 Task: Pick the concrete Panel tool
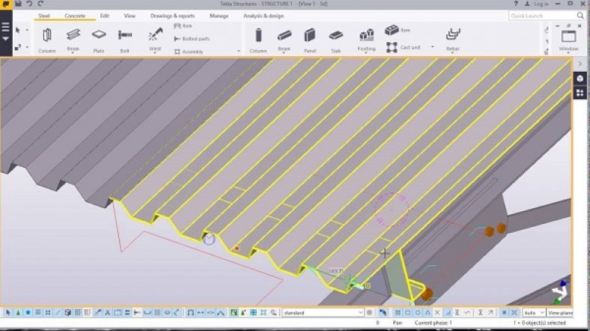tap(309, 37)
